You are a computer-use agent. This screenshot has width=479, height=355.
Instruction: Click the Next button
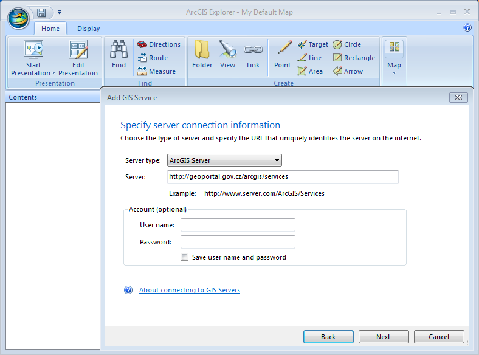tap(383, 337)
